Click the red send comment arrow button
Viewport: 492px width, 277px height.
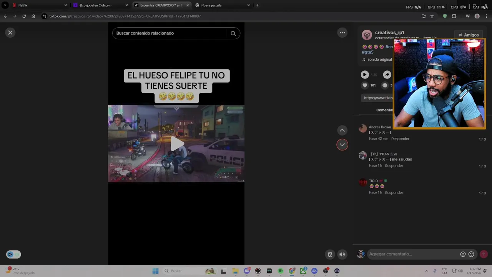pyautogui.click(x=484, y=254)
